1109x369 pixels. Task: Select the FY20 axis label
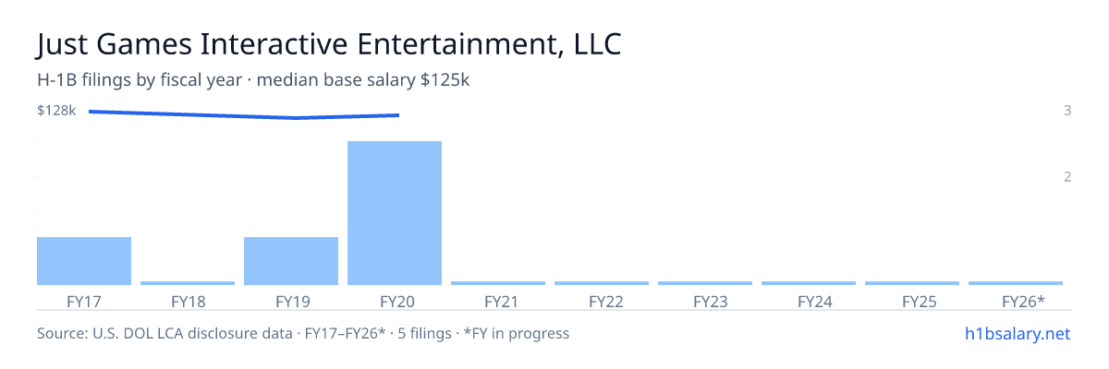[x=395, y=302]
